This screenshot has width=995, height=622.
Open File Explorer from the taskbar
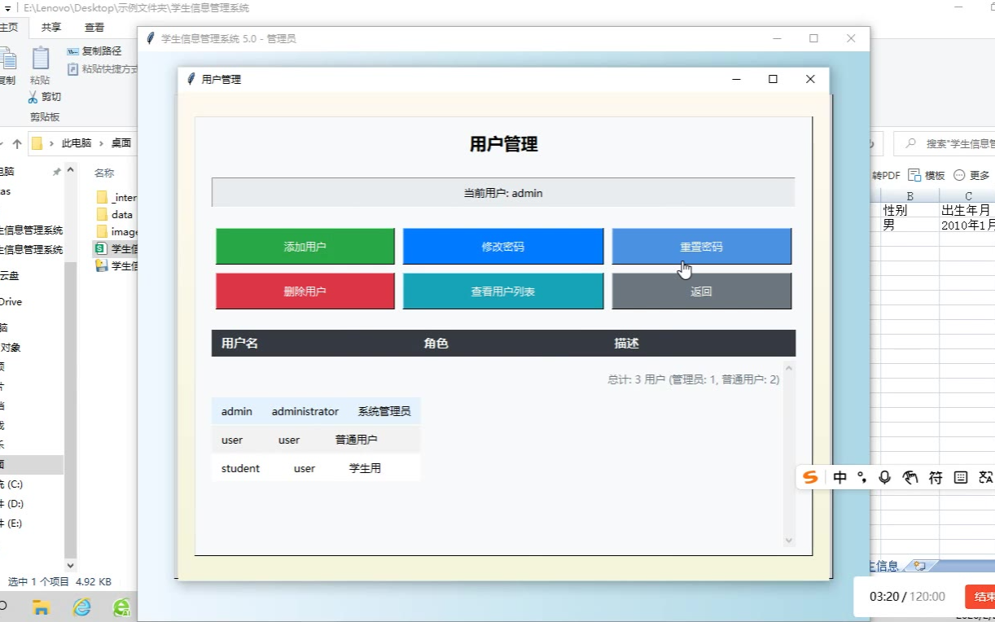(41, 607)
